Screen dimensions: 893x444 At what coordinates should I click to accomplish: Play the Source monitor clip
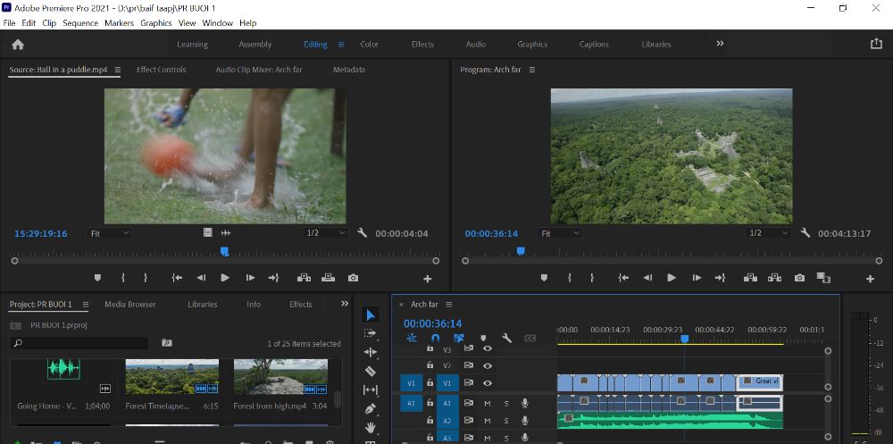[x=225, y=278]
